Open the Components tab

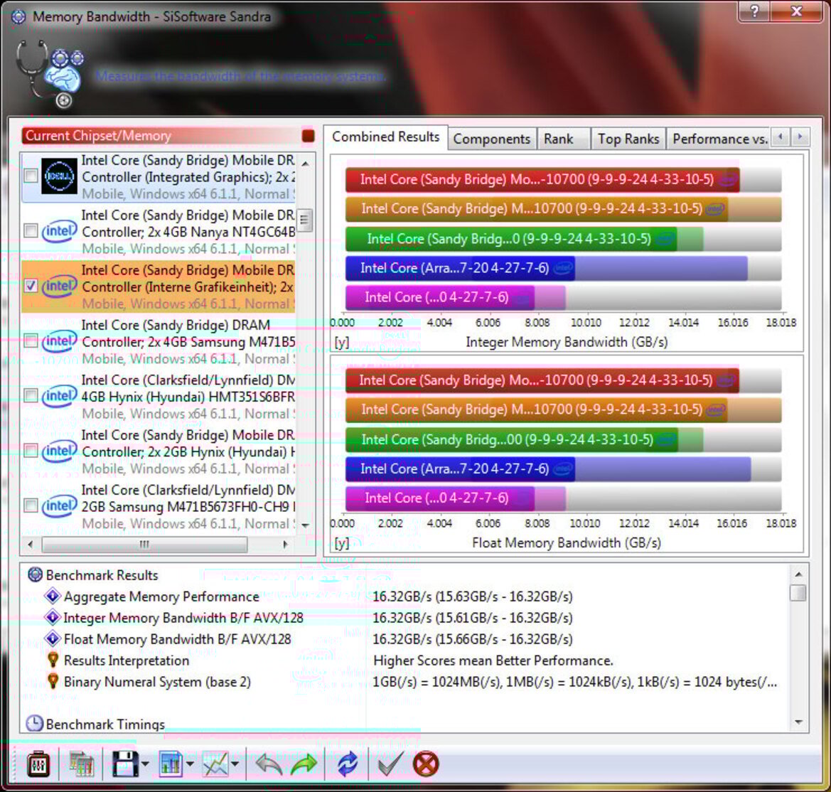tap(492, 139)
